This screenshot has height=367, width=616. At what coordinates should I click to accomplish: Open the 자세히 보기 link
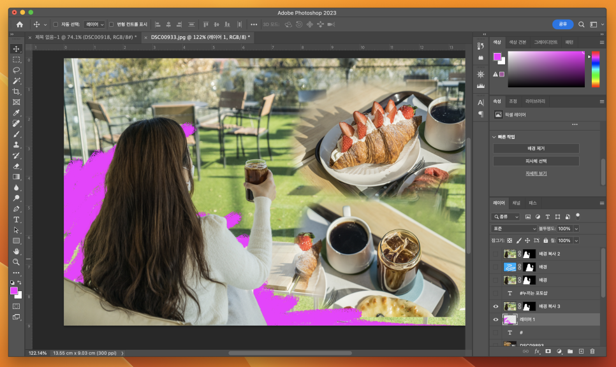pos(536,173)
